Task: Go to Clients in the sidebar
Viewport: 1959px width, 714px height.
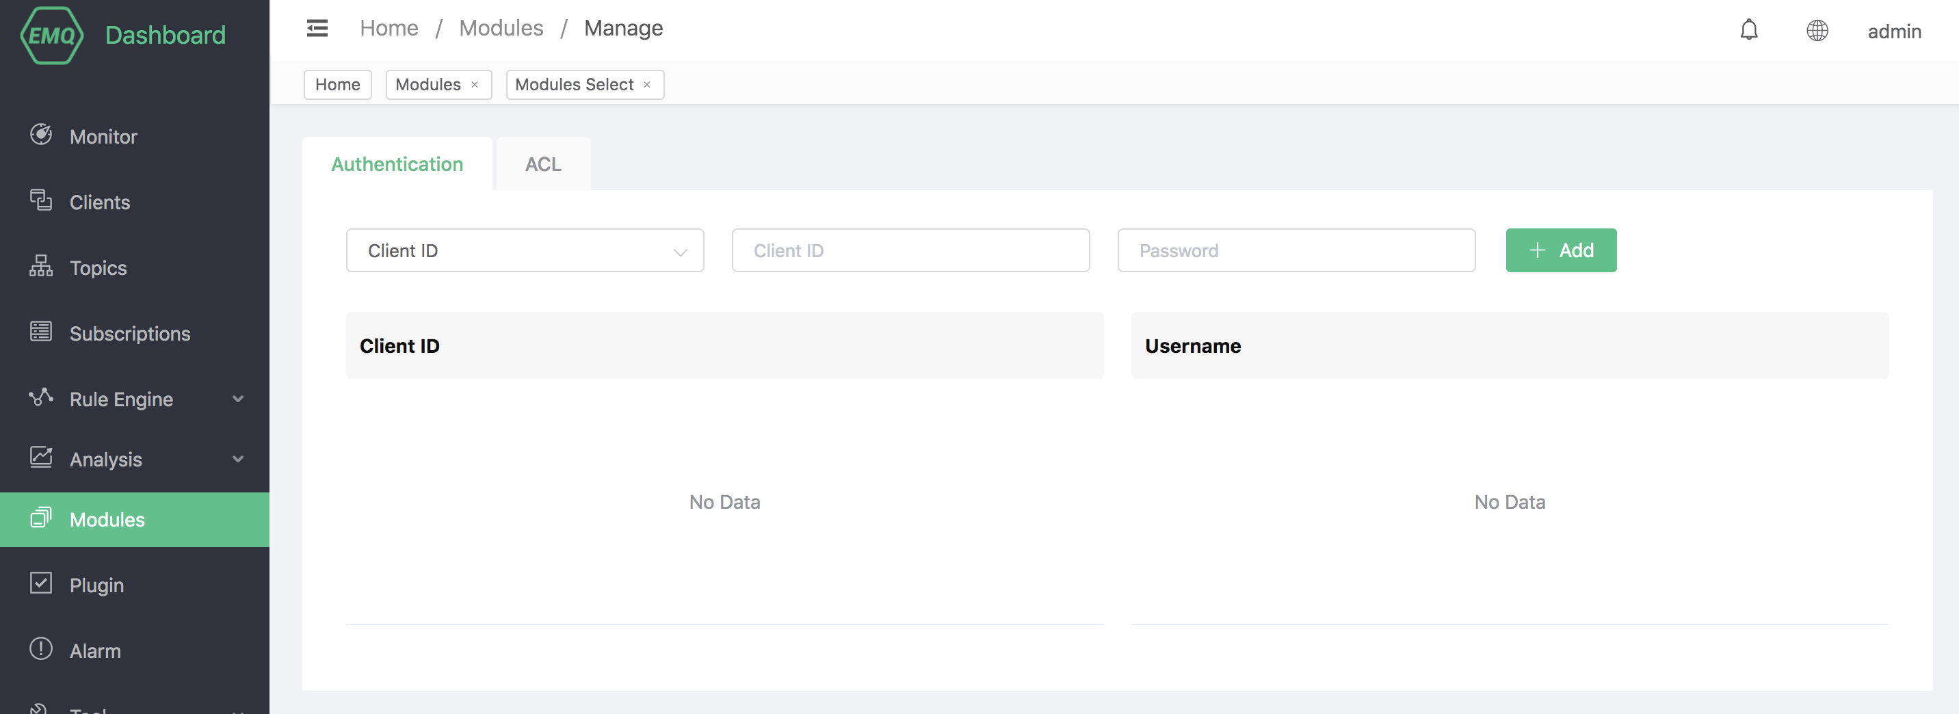Action: 99,202
